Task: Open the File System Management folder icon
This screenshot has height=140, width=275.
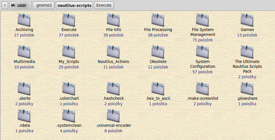Action: [203, 20]
